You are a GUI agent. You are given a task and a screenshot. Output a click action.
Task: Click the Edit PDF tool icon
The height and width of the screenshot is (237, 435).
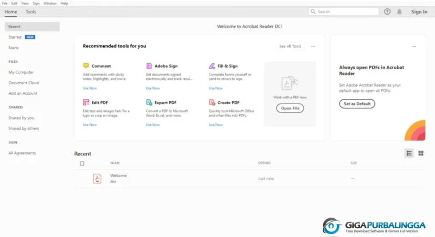[x=86, y=102]
